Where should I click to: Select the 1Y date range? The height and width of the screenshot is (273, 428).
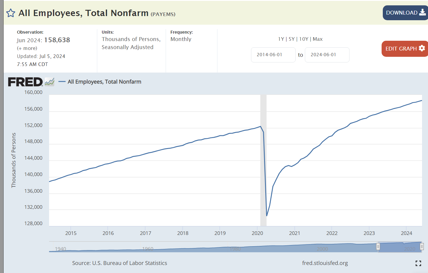281,39
